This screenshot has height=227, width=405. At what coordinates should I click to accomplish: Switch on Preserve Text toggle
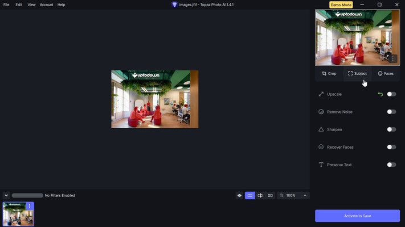point(391,165)
